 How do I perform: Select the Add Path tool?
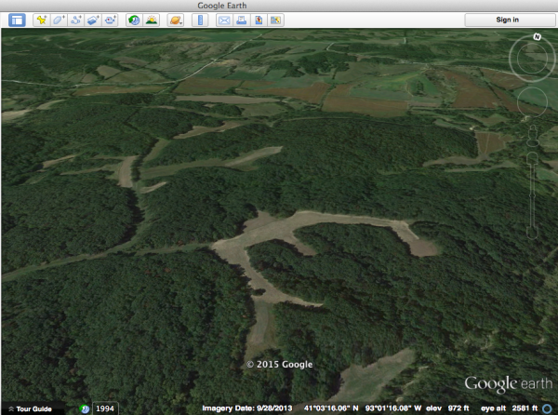point(76,20)
